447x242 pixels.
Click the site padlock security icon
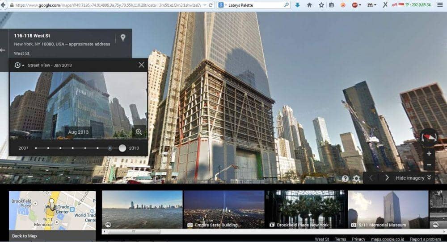(12, 5)
